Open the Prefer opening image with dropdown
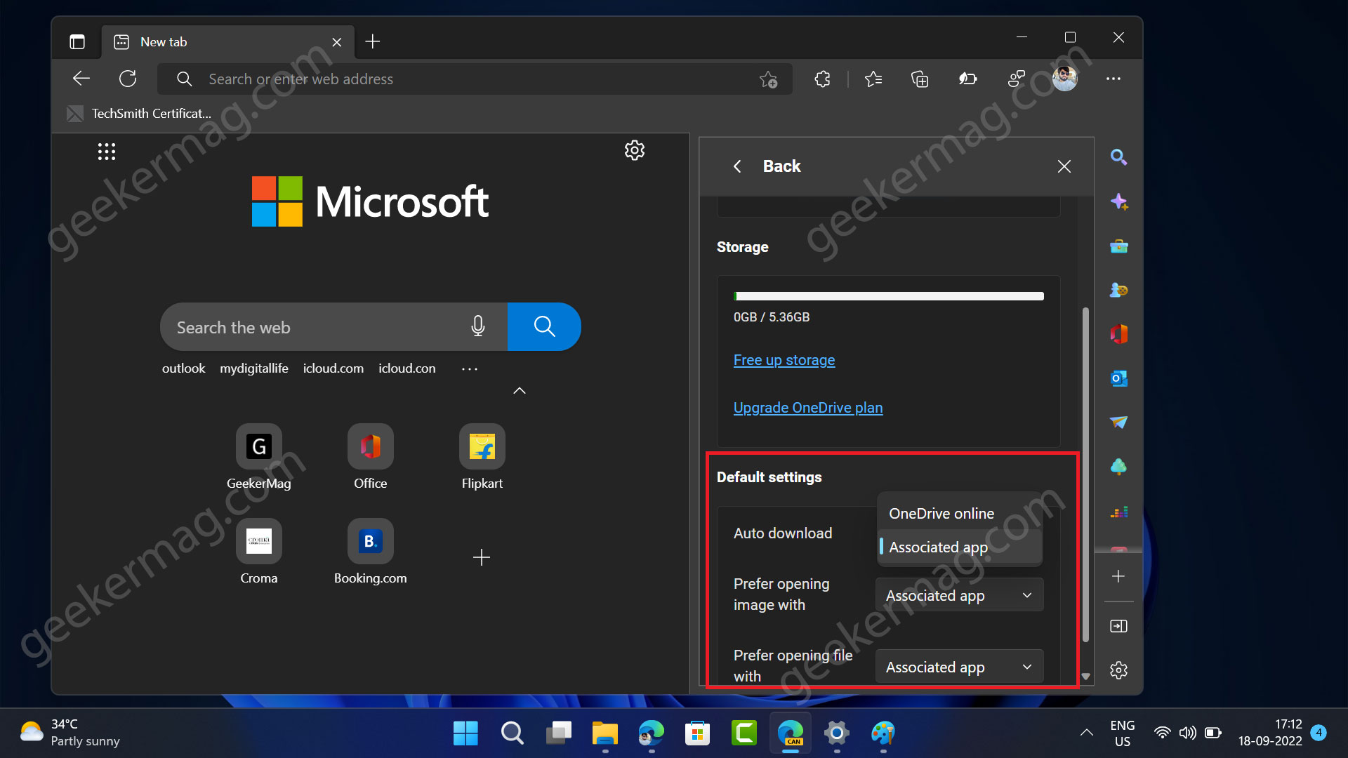1348x758 pixels. [958, 594]
